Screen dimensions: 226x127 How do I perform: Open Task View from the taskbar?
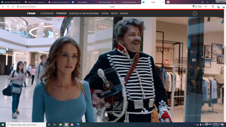pyautogui.click(x=55, y=124)
